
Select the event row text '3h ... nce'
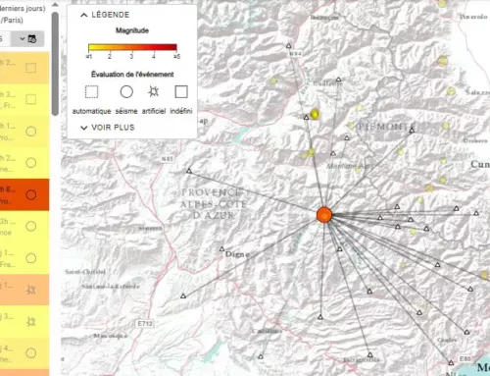pyautogui.click(x=8, y=227)
